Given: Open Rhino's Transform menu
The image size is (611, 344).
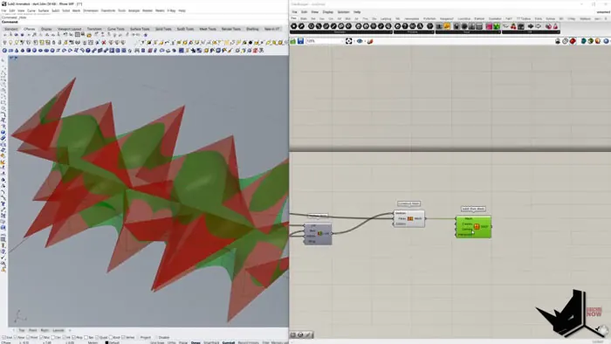Looking at the screenshot, I should pos(108,10).
